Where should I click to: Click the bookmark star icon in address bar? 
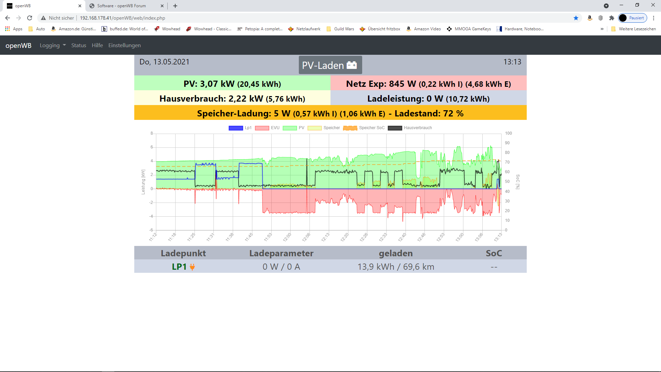576,18
